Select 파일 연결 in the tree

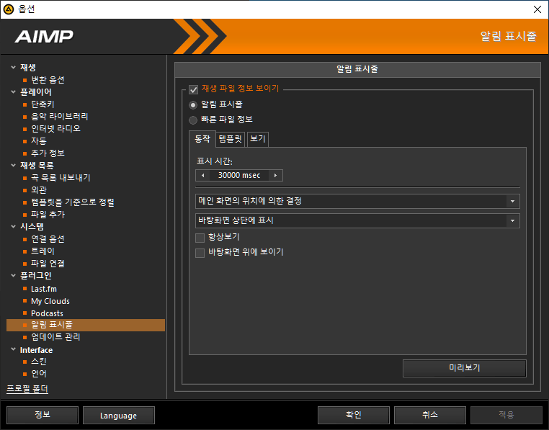(48, 264)
